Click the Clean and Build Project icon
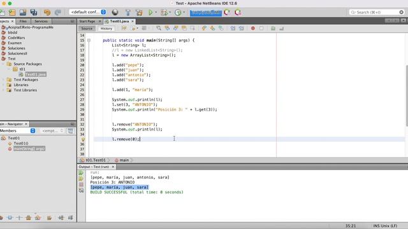The image size is (408, 229). point(139,12)
